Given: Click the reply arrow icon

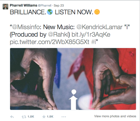Looking at the screenshot, I should tap(12, 117).
